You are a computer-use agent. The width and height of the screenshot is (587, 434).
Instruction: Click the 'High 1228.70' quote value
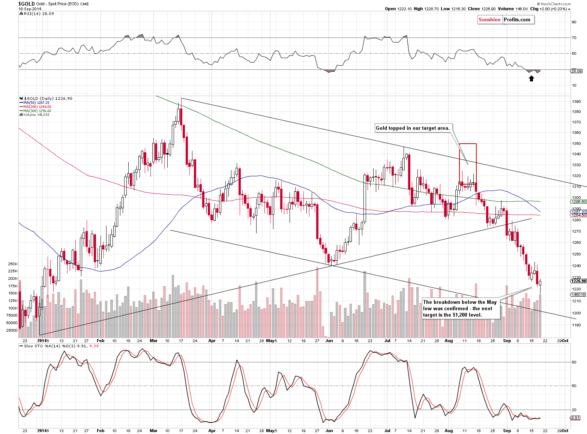pyautogui.click(x=426, y=9)
